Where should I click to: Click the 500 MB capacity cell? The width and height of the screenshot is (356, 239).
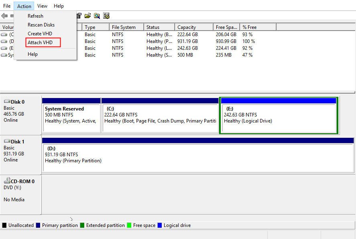click(x=185, y=55)
